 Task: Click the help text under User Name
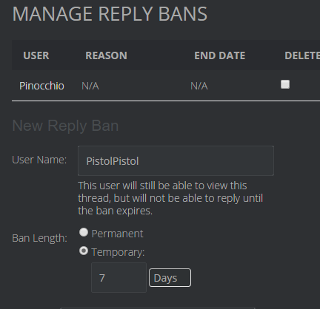(x=170, y=198)
